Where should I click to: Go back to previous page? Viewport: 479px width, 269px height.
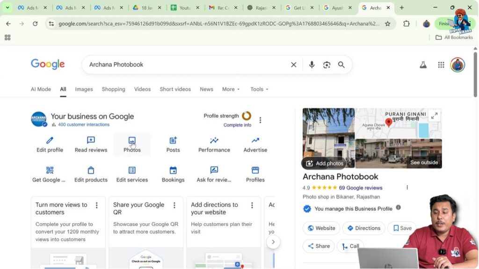click(8, 23)
